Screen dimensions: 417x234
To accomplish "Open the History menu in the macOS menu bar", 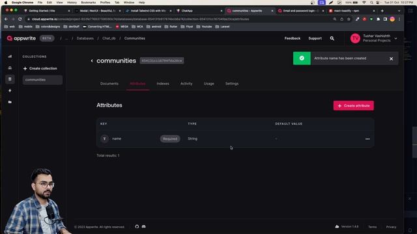I will click(x=72, y=3).
